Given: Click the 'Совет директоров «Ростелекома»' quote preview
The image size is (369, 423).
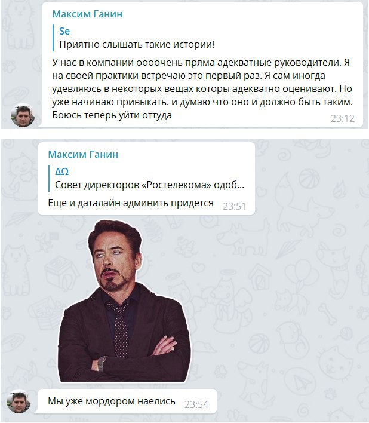Looking at the screenshot, I should 149,185.
